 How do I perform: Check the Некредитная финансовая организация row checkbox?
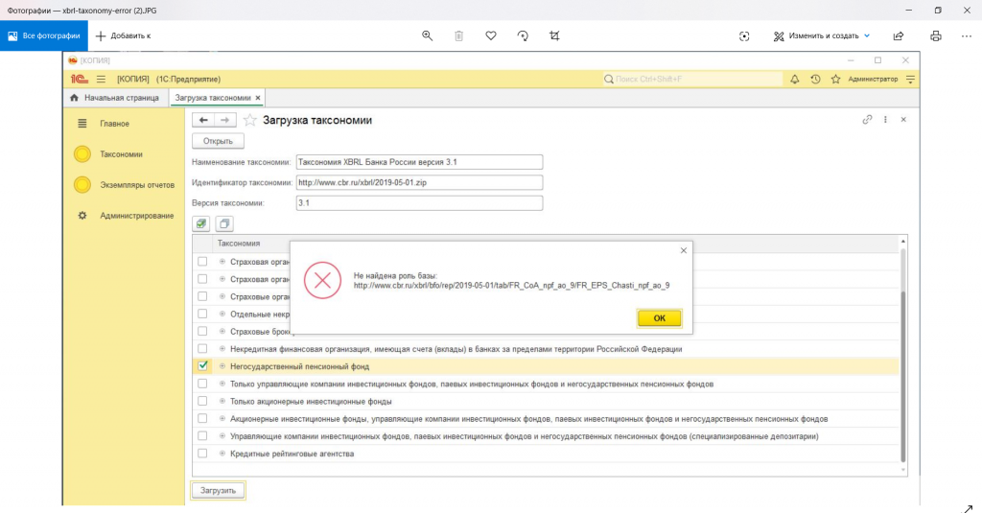pos(202,348)
